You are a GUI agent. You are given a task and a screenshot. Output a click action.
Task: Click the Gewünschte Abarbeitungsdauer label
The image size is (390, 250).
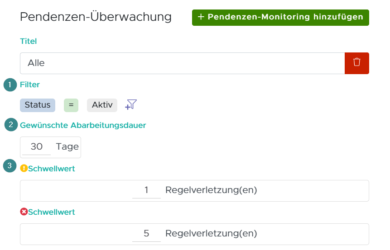(x=83, y=125)
